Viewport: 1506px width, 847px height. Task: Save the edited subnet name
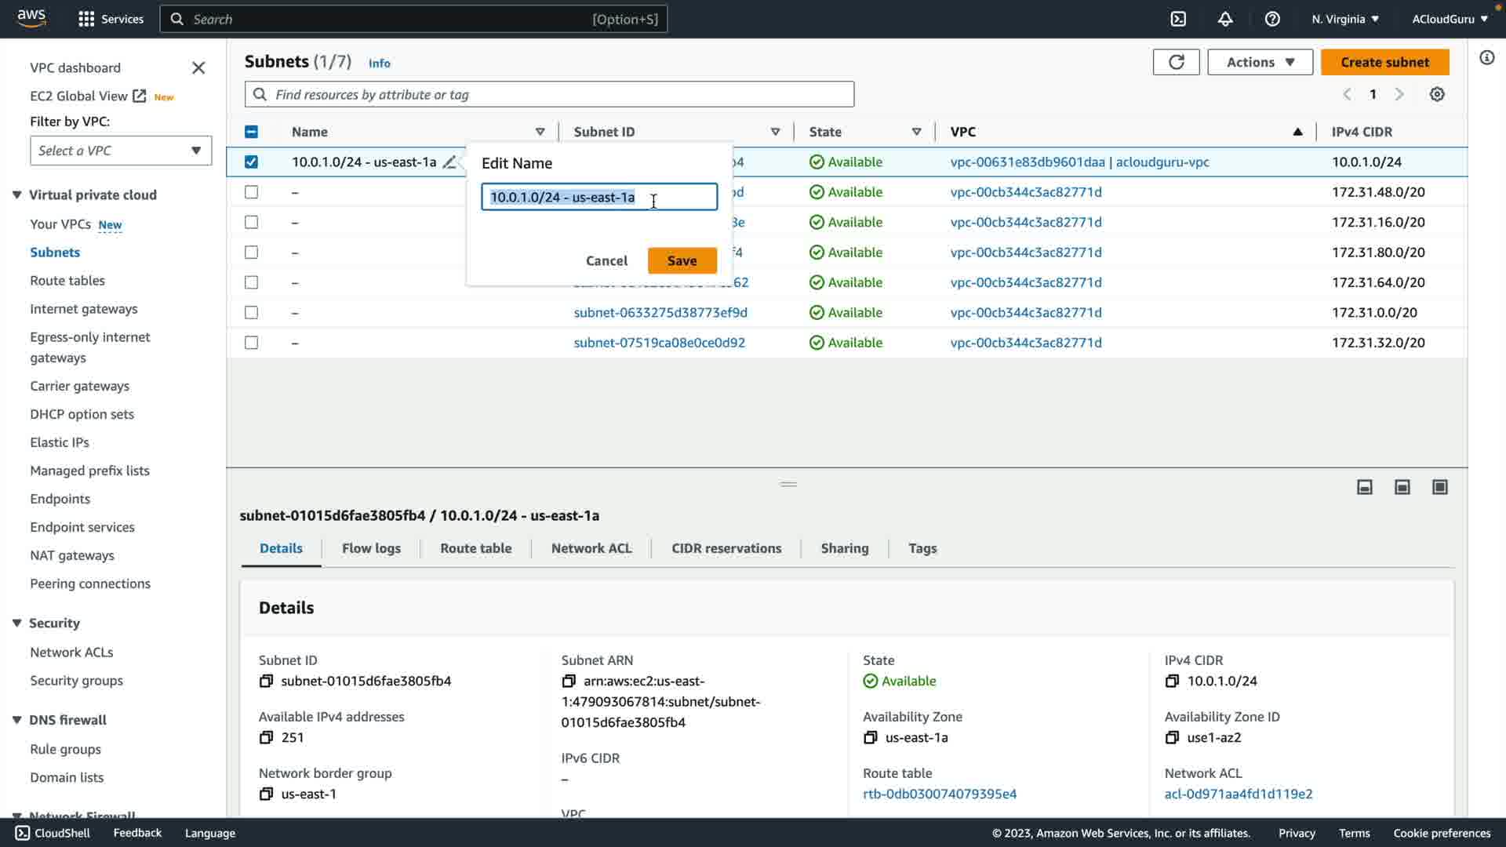(682, 260)
